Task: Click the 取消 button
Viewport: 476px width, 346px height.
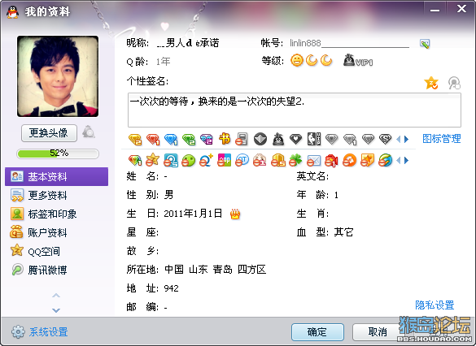Action: coord(378,332)
